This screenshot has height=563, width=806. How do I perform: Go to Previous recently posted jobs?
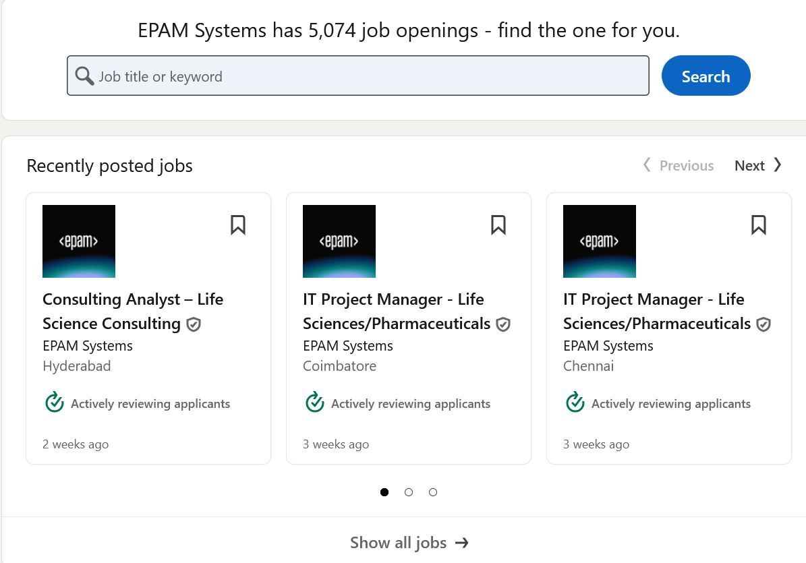pyautogui.click(x=678, y=165)
